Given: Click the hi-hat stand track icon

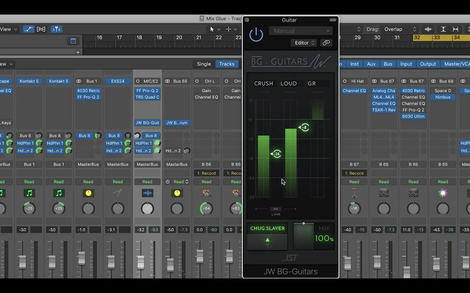Looking at the screenshot, I should click(x=354, y=193).
